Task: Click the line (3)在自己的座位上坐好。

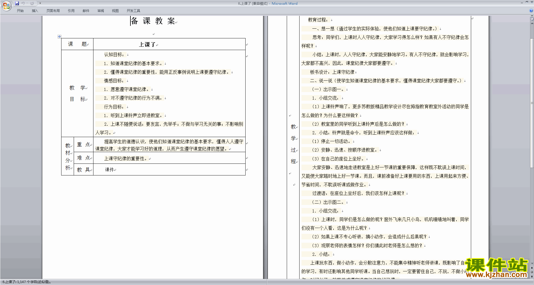Action: [x=338, y=159]
